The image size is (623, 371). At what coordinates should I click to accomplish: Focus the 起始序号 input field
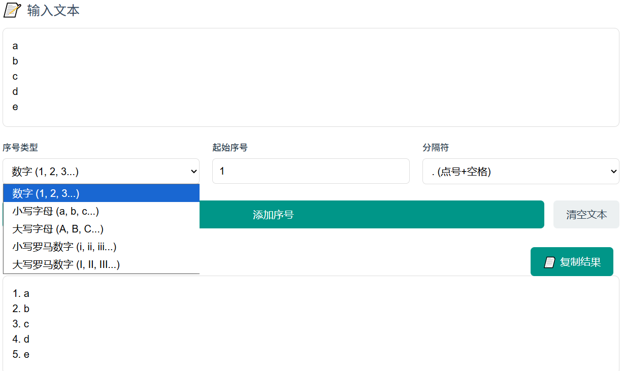tap(311, 172)
